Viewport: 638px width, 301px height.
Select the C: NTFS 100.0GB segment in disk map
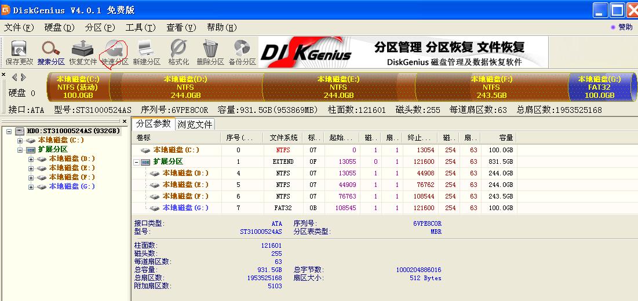78,87
